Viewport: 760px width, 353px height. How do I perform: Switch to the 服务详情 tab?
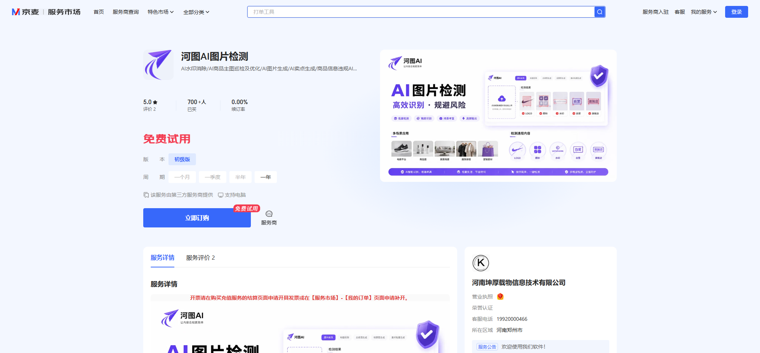click(x=163, y=257)
